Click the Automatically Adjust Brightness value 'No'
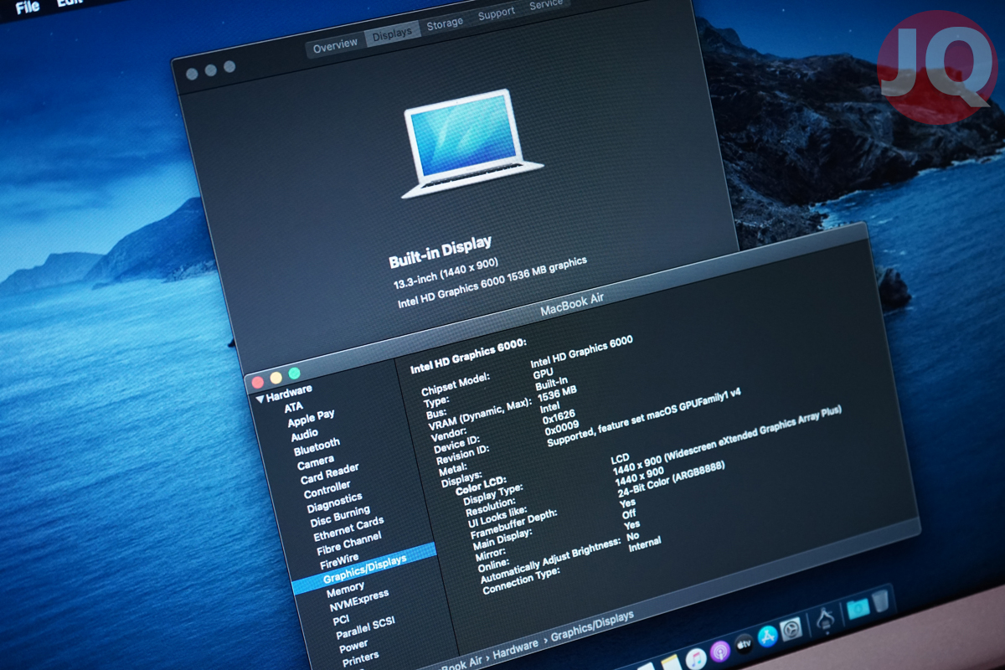Image resolution: width=1005 pixels, height=670 pixels. pos(632,536)
